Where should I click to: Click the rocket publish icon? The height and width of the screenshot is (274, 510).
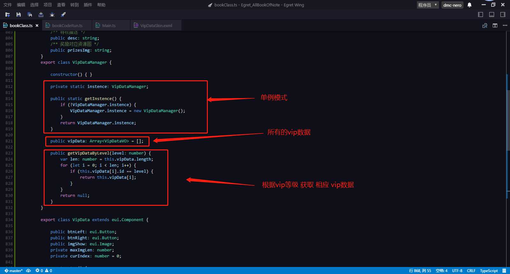click(x=63, y=14)
